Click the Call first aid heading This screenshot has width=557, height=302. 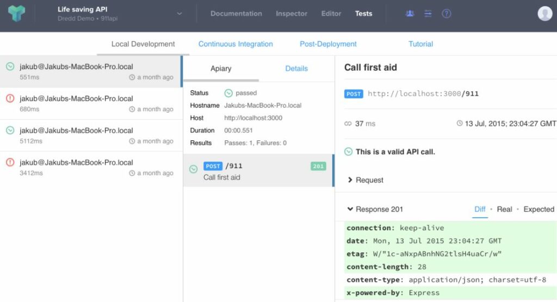(370, 67)
